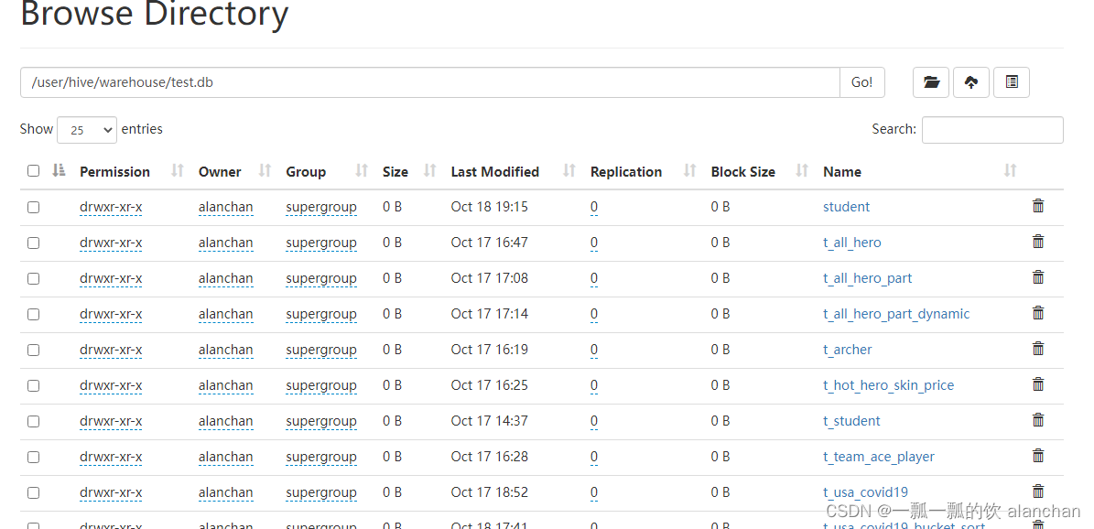Image resolution: width=1094 pixels, height=529 pixels.
Task: Open the t_student directory link
Action: 852,421
